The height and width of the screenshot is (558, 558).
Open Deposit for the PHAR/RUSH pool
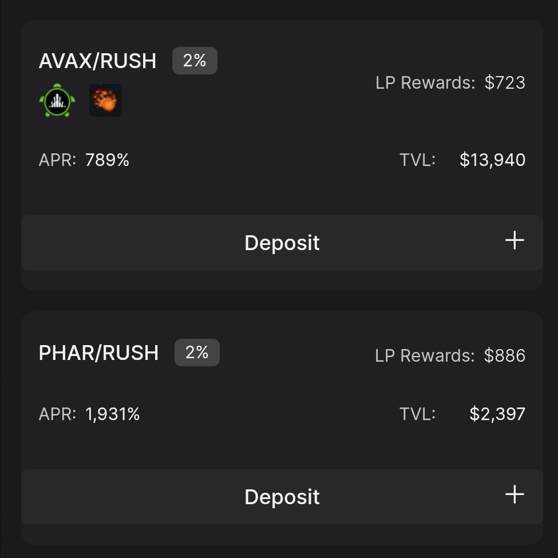click(x=282, y=497)
